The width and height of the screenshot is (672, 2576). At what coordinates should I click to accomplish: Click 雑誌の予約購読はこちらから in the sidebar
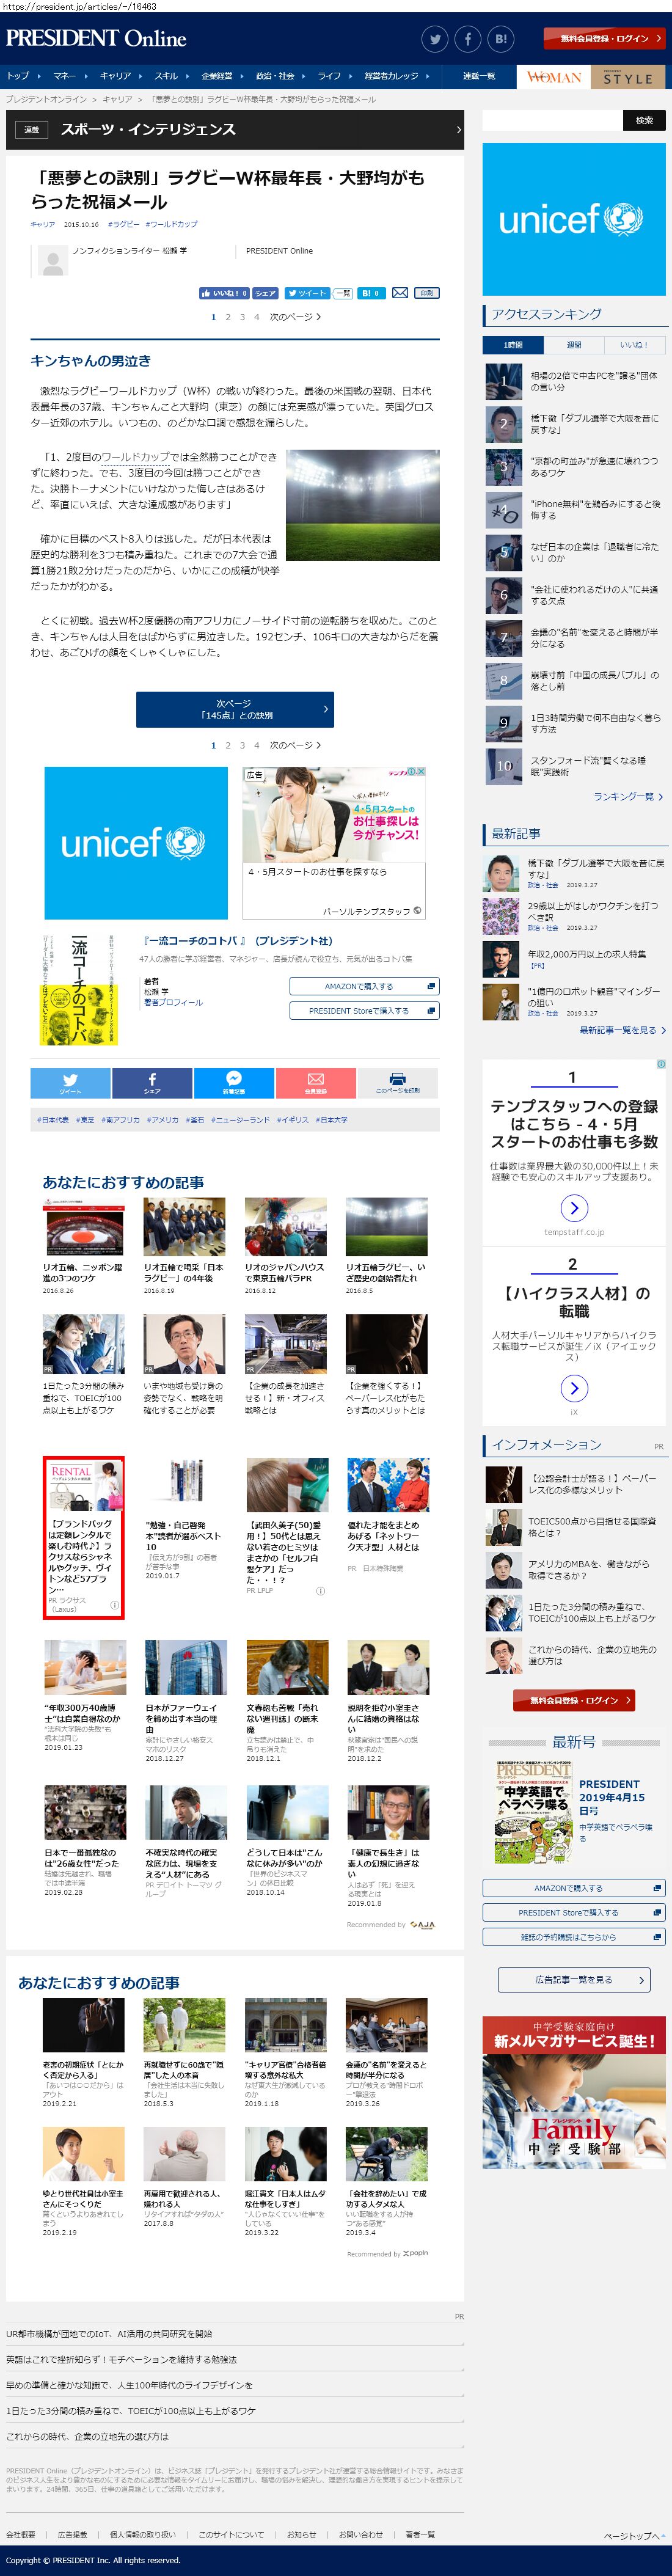tap(574, 1937)
